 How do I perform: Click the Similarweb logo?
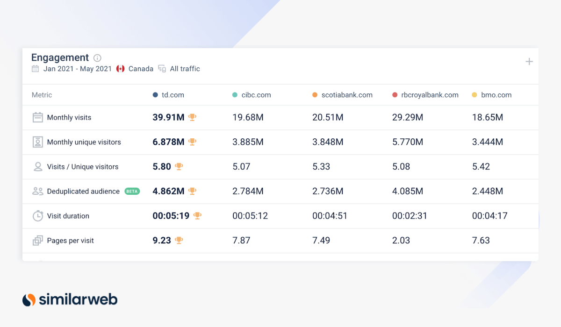tap(70, 299)
